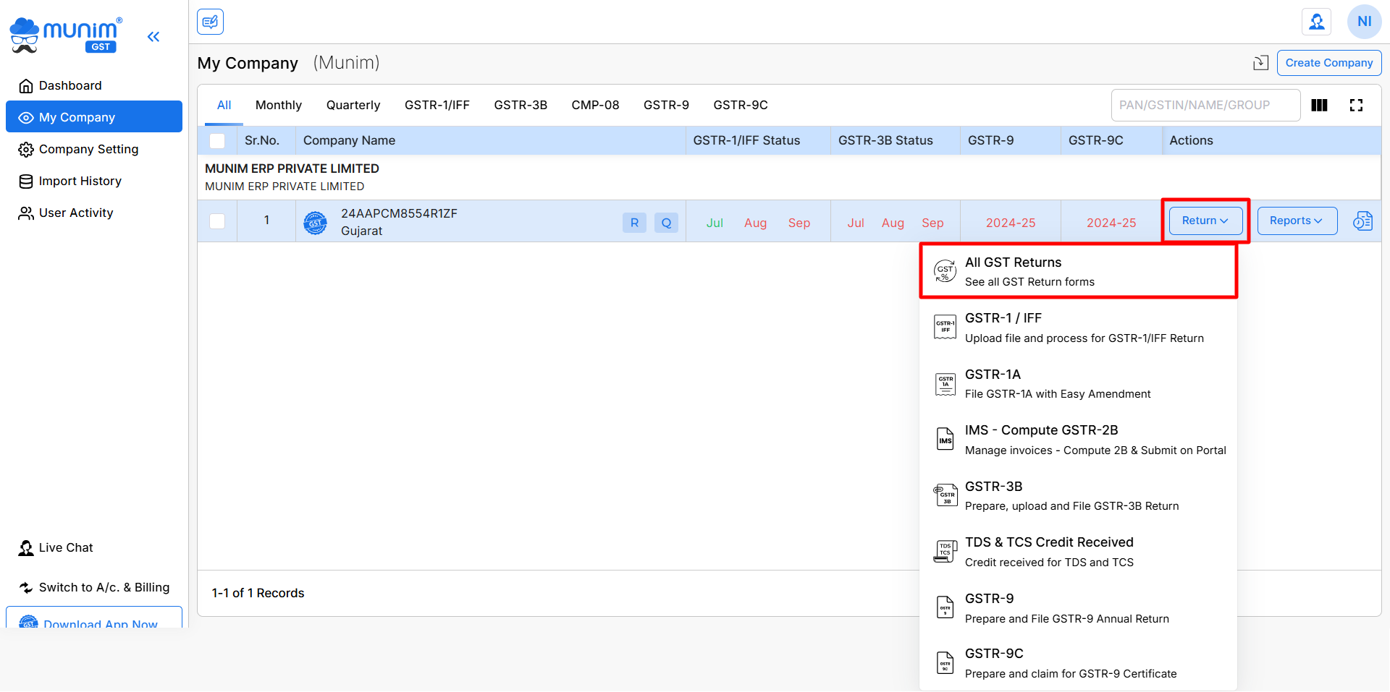
Task: Click Sep under GSTR-1/IFF Status
Action: click(799, 223)
